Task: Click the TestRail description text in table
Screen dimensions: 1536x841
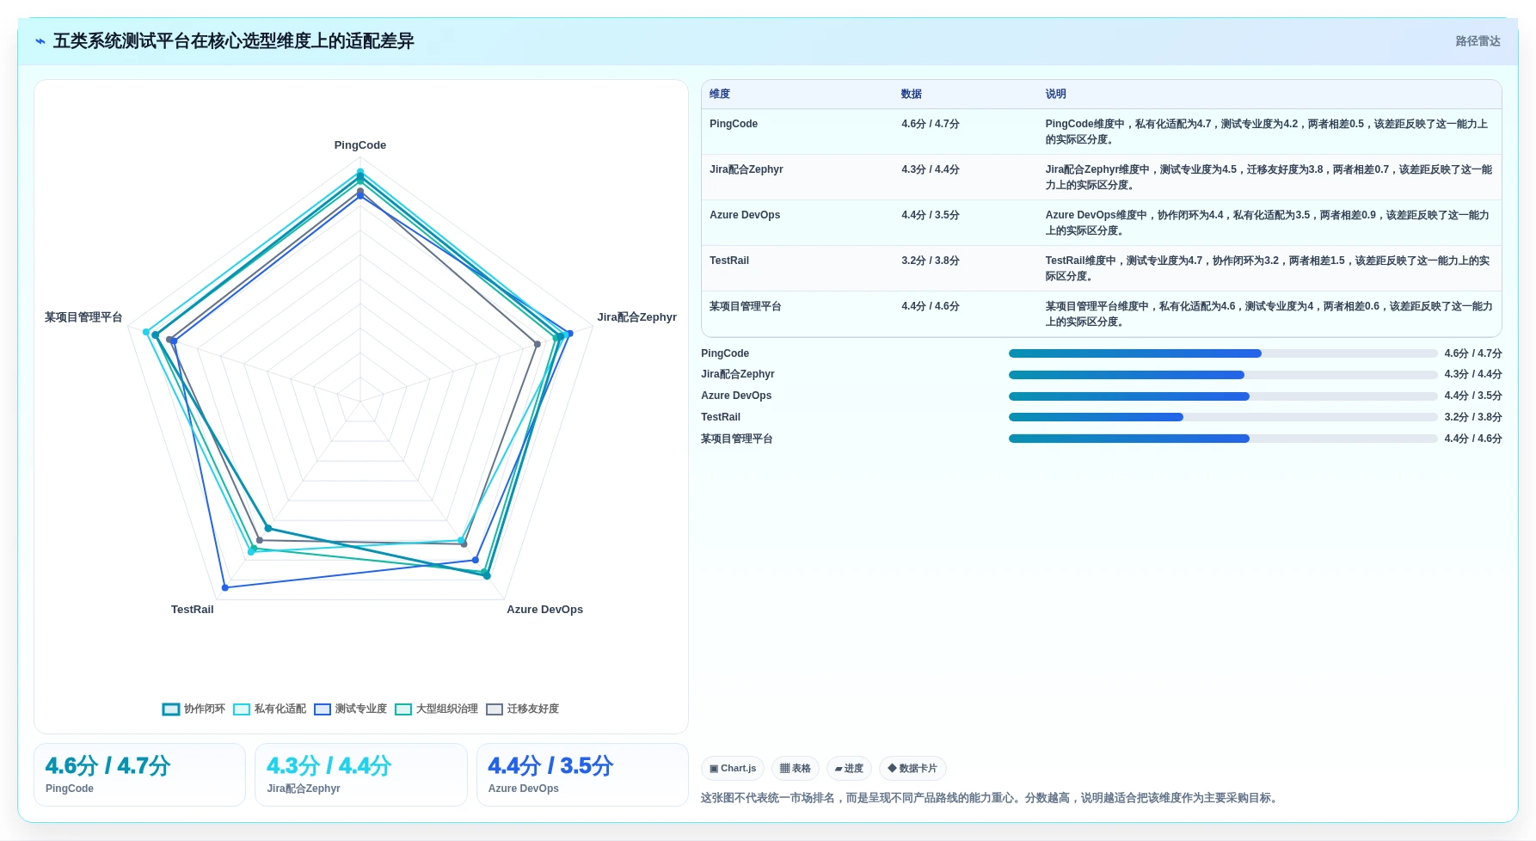Action: click(1268, 268)
